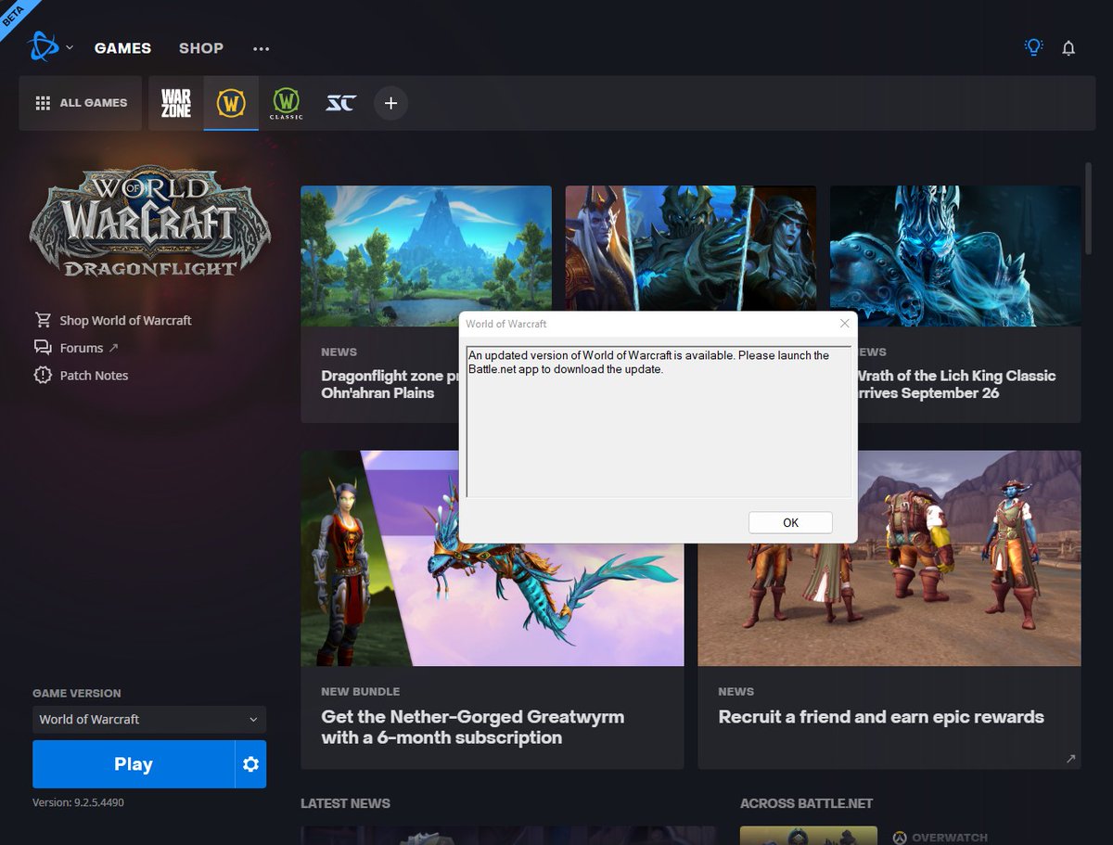Open the middle news card character image

click(x=691, y=248)
